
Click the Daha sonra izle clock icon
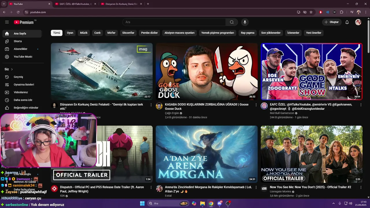click(7, 100)
